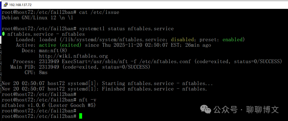The image size is (288, 121).
Task: Click the 'cat /etc/issue' command text
Action: coord(99,12)
